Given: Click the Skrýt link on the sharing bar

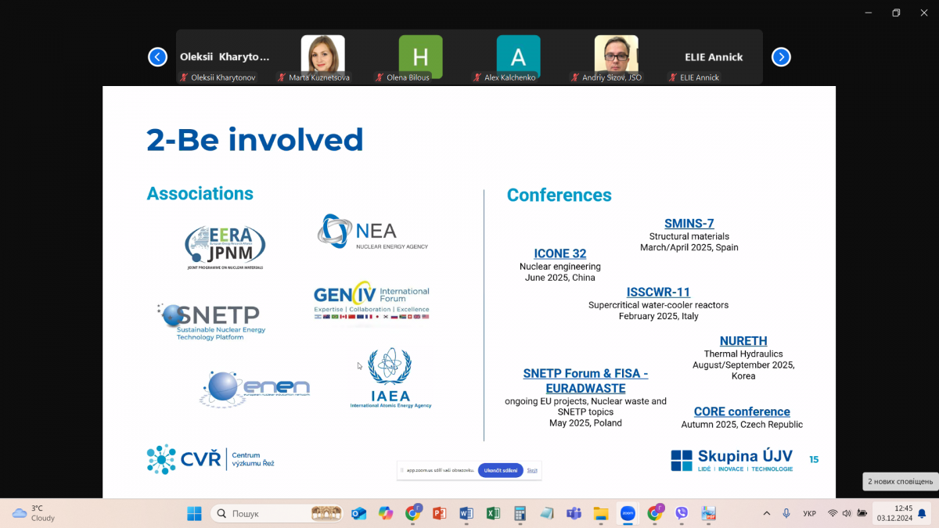Looking at the screenshot, I should pyautogui.click(x=532, y=470).
